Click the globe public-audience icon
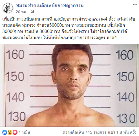The width and height of the screenshot is (139, 136). [32, 12]
